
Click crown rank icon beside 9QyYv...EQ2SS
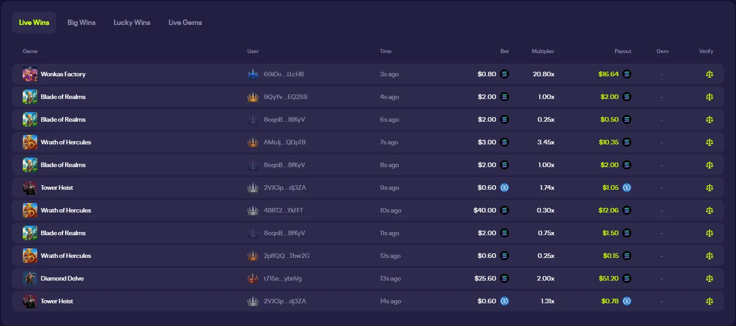[253, 97]
